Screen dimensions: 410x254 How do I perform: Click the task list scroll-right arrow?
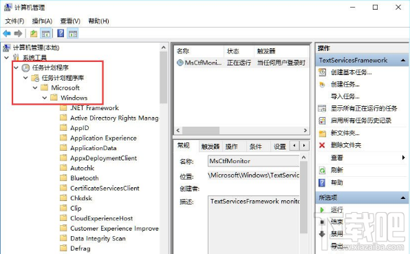tap(305, 130)
